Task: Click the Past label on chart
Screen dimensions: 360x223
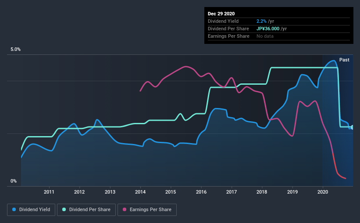Action: (344, 60)
